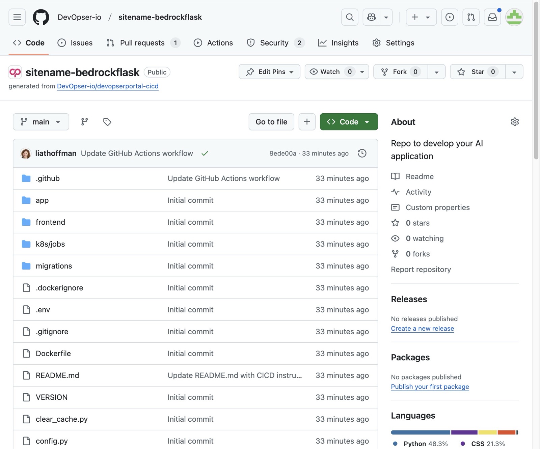Open the VERSION file
This screenshot has width=540, height=449.
(52, 397)
